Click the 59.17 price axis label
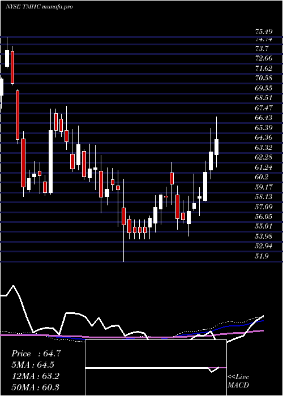283x396 pixels. pyautogui.click(x=264, y=187)
